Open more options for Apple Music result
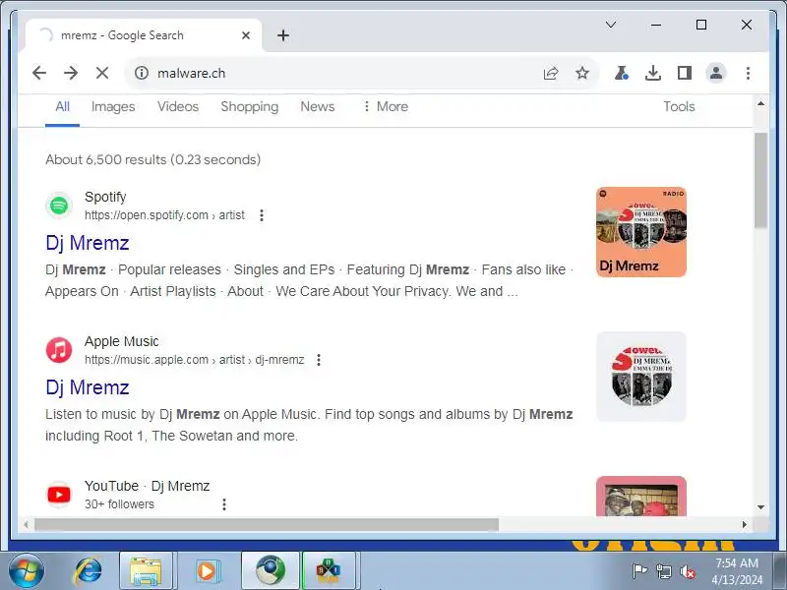The image size is (787, 590). click(x=318, y=360)
